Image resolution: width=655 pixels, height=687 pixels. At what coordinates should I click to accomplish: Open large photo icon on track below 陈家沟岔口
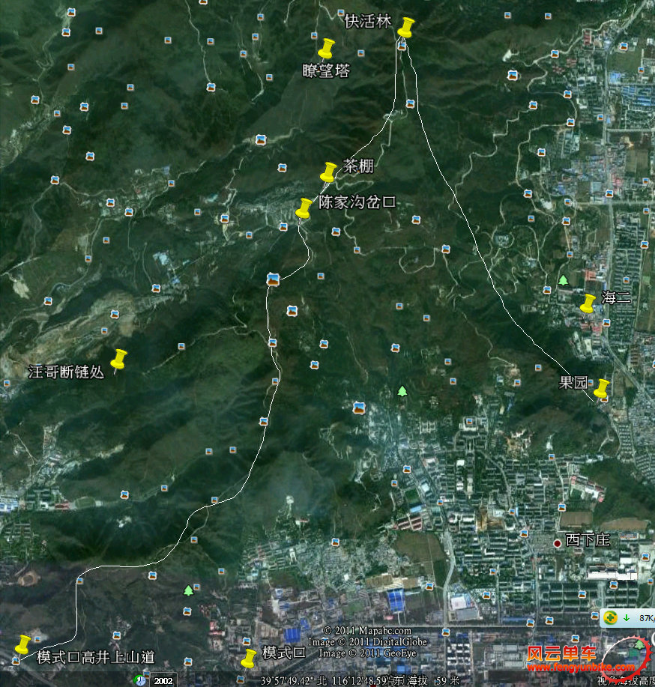click(x=274, y=280)
